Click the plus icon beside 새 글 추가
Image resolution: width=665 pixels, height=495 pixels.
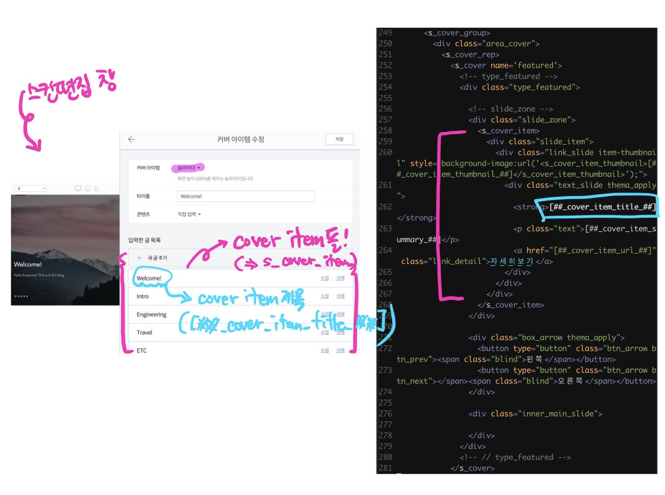pos(139,258)
